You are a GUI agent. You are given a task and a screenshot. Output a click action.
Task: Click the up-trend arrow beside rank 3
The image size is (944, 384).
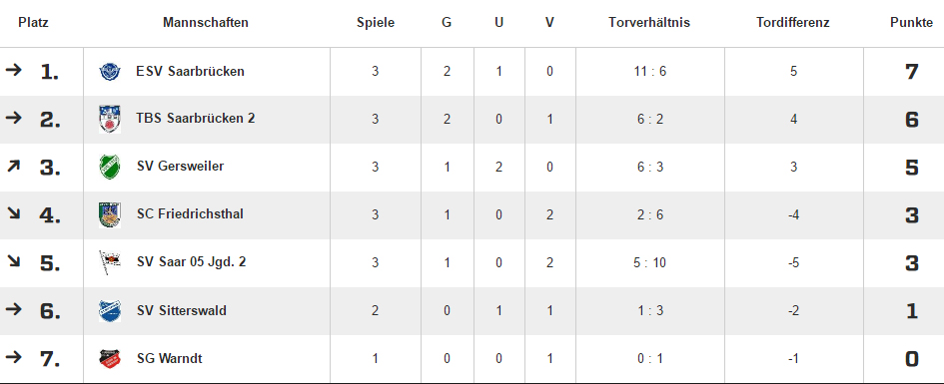click(13, 166)
